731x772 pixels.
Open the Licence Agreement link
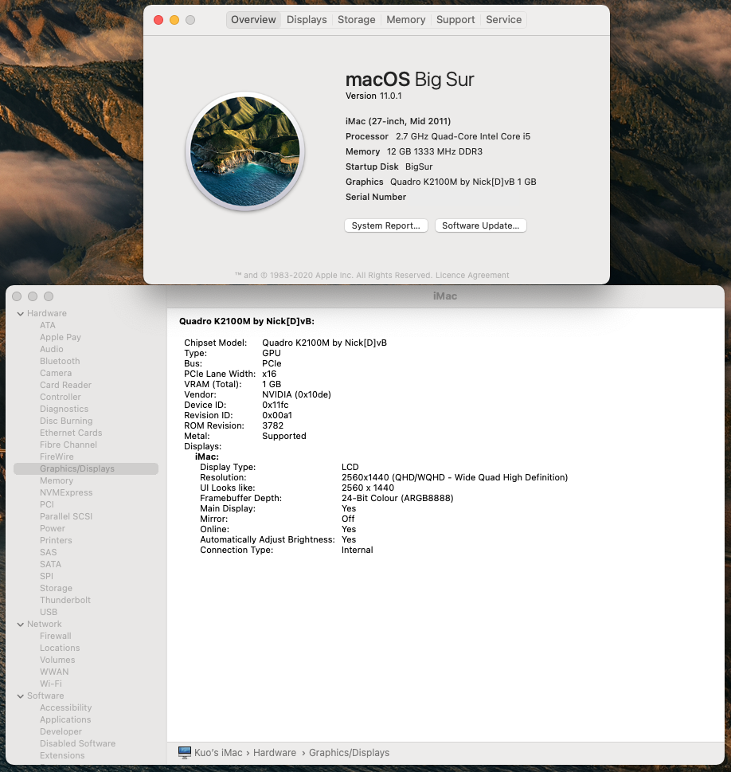(472, 275)
